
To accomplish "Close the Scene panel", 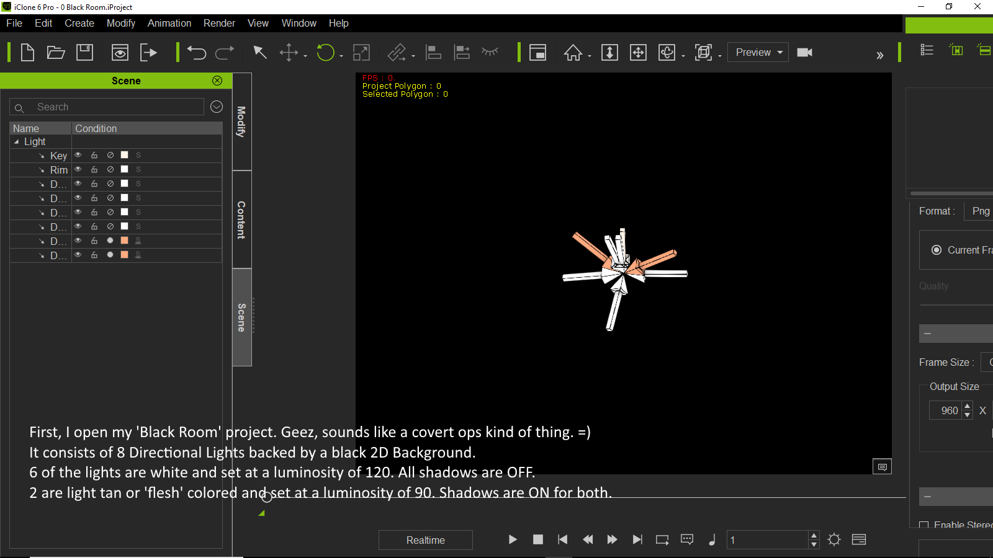I will pyautogui.click(x=217, y=81).
